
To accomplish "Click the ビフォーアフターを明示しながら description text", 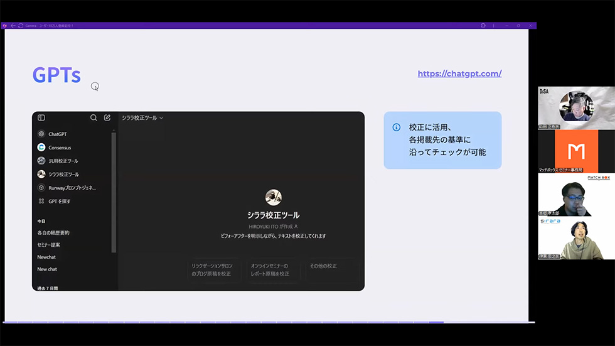I will 273,235.
